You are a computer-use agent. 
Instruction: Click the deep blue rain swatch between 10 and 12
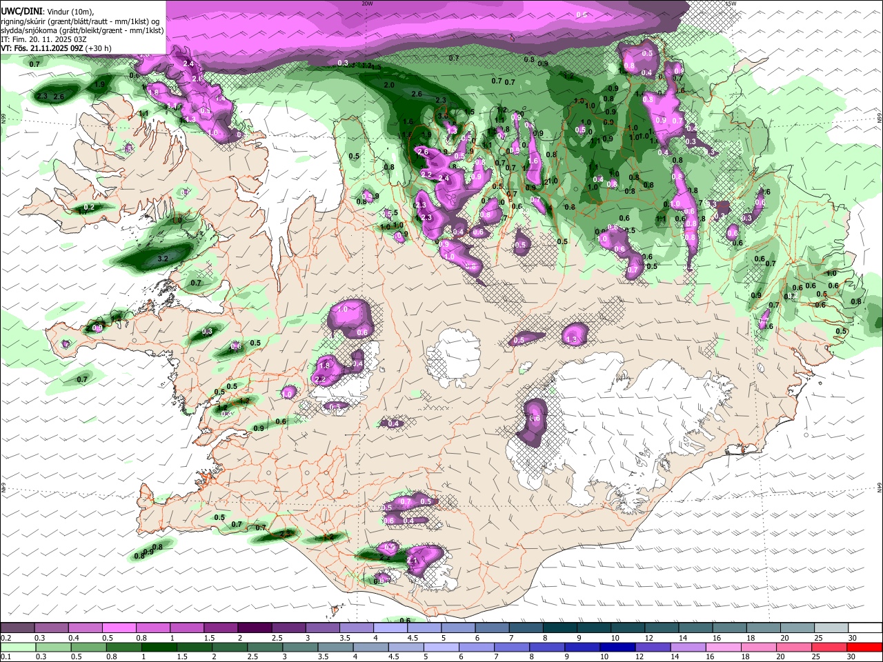pyautogui.click(x=618, y=647)
